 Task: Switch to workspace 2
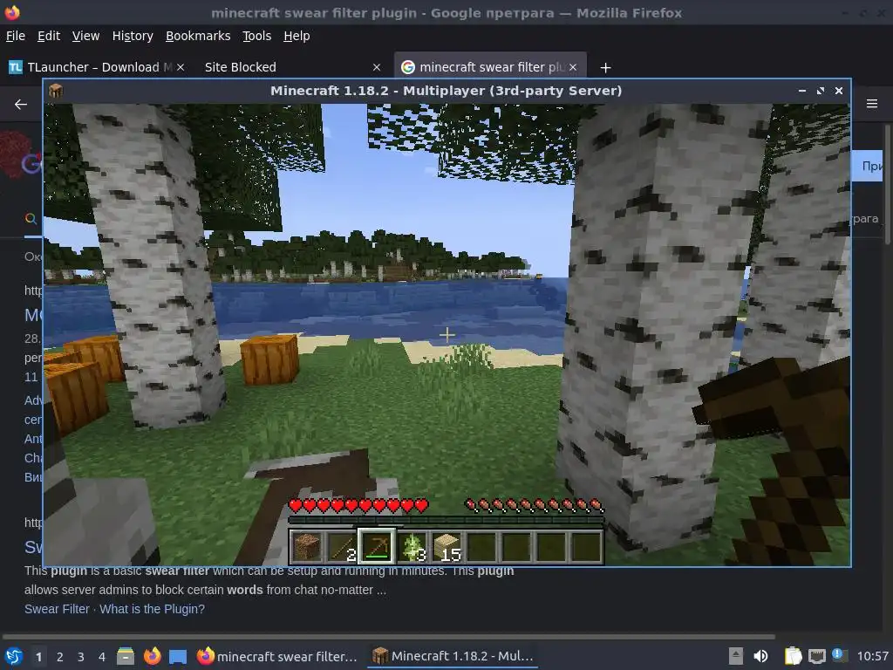point(60,657)
